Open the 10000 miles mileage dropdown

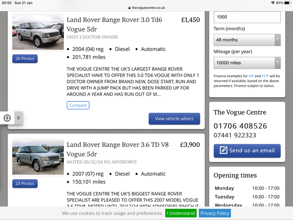(x=247, y=63)
